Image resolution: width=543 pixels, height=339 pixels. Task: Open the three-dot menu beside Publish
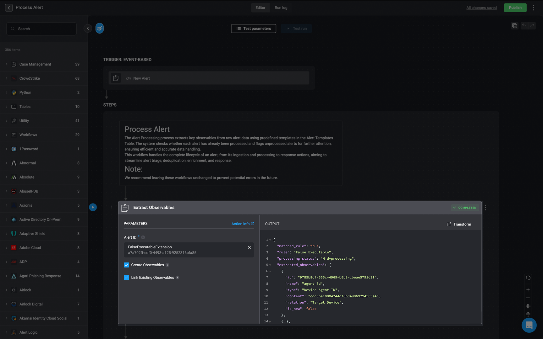[x=533, y=8]
